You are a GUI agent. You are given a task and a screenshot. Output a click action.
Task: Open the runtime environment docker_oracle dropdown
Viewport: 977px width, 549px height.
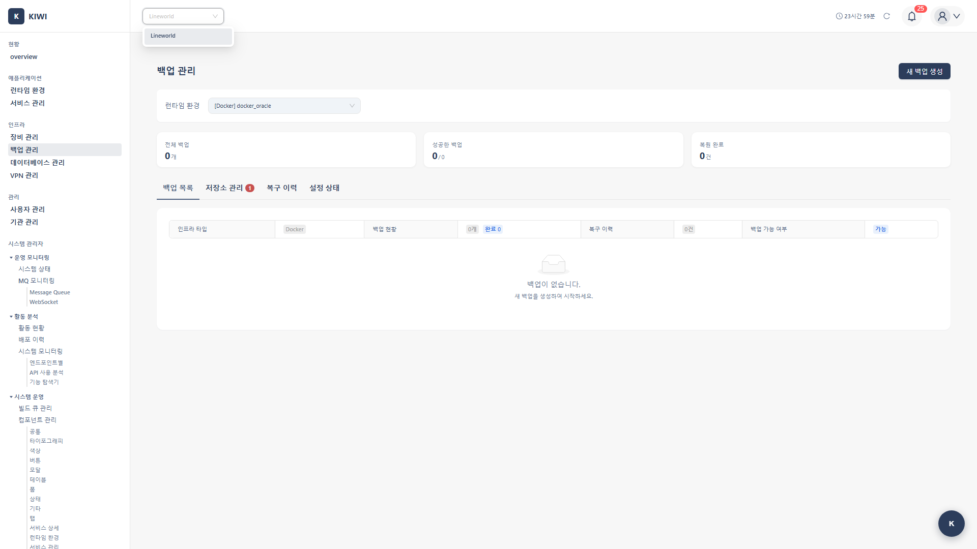pos(284,106)
